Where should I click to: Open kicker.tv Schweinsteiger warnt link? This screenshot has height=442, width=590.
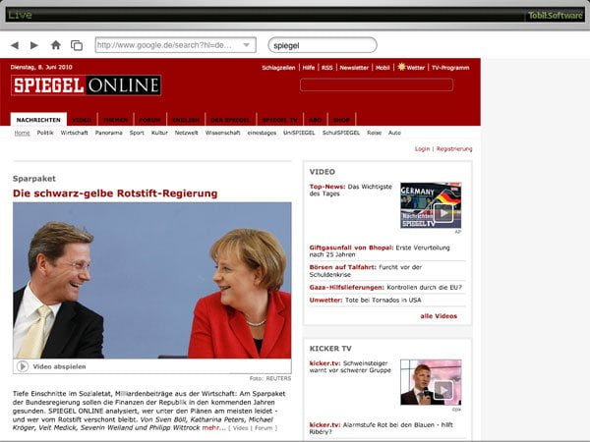click(350, 366)
